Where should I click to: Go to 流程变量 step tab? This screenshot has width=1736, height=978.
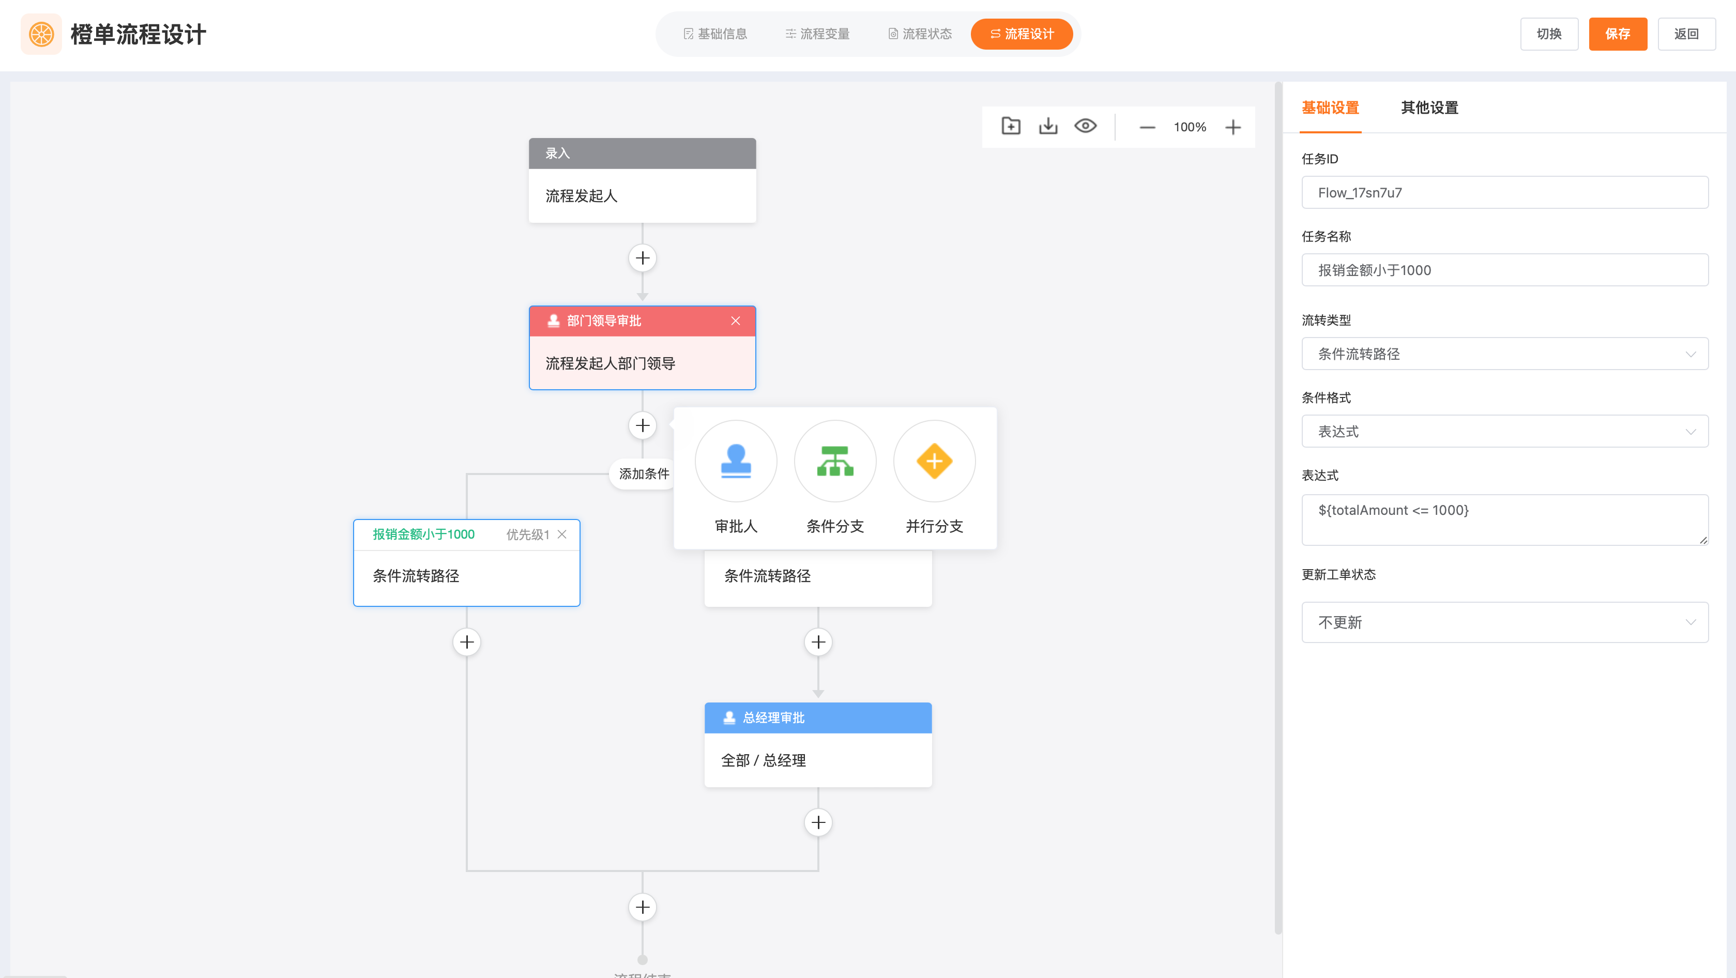[x=817, y=34]
